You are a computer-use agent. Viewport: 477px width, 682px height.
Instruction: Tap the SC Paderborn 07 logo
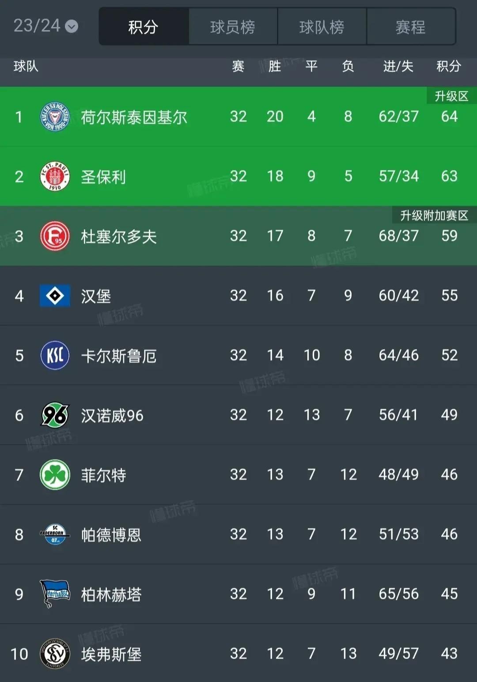coord(55,534)
